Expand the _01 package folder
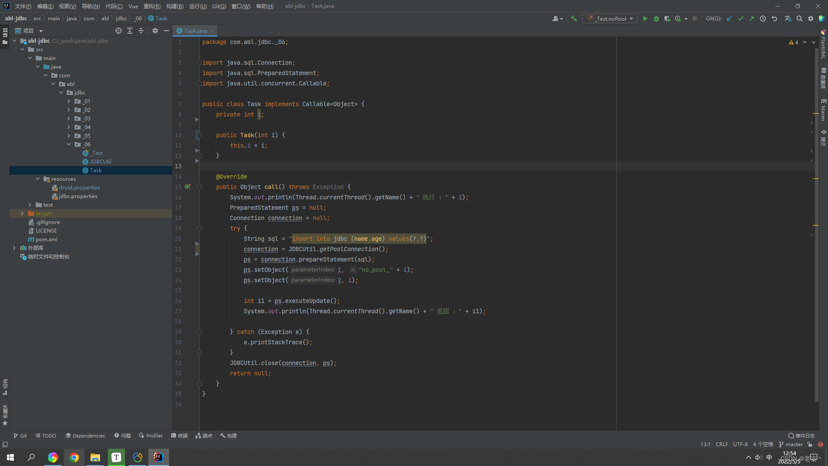Screen dimensions: 828x466 tap(69, 101)
